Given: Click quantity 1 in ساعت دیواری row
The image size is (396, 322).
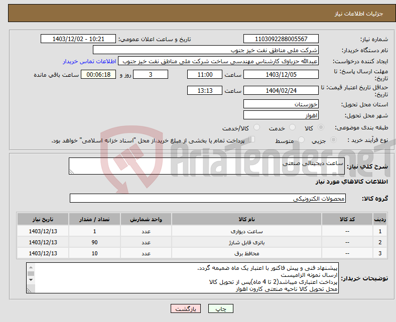Looking at the screenshot, I should pos(94,231).
